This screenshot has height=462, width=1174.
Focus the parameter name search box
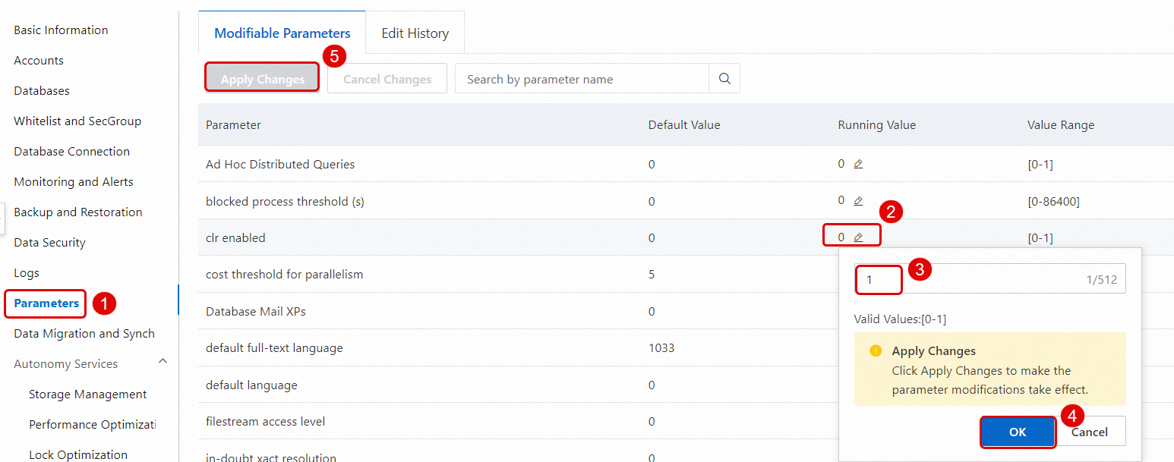[x=582, y=79]
